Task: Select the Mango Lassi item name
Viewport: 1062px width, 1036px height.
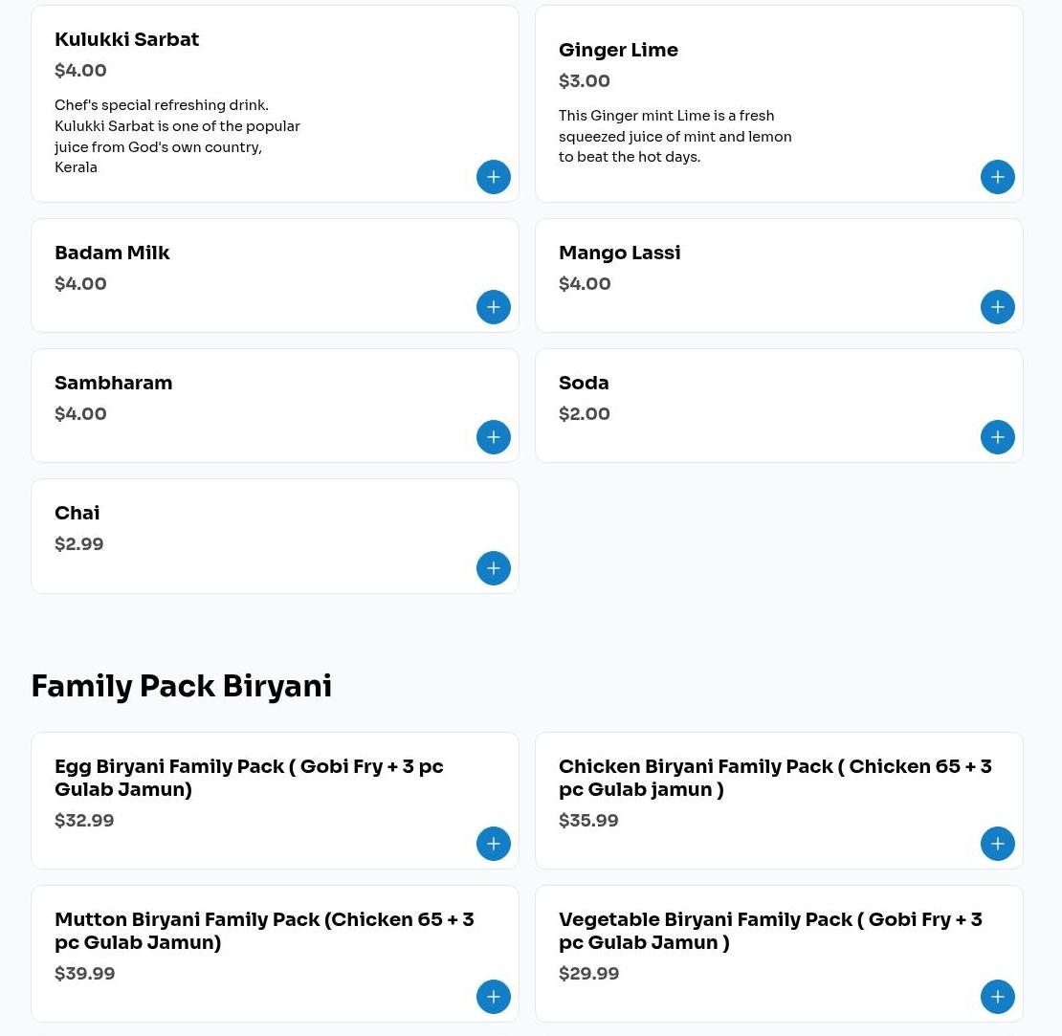Action: [619, 253]
